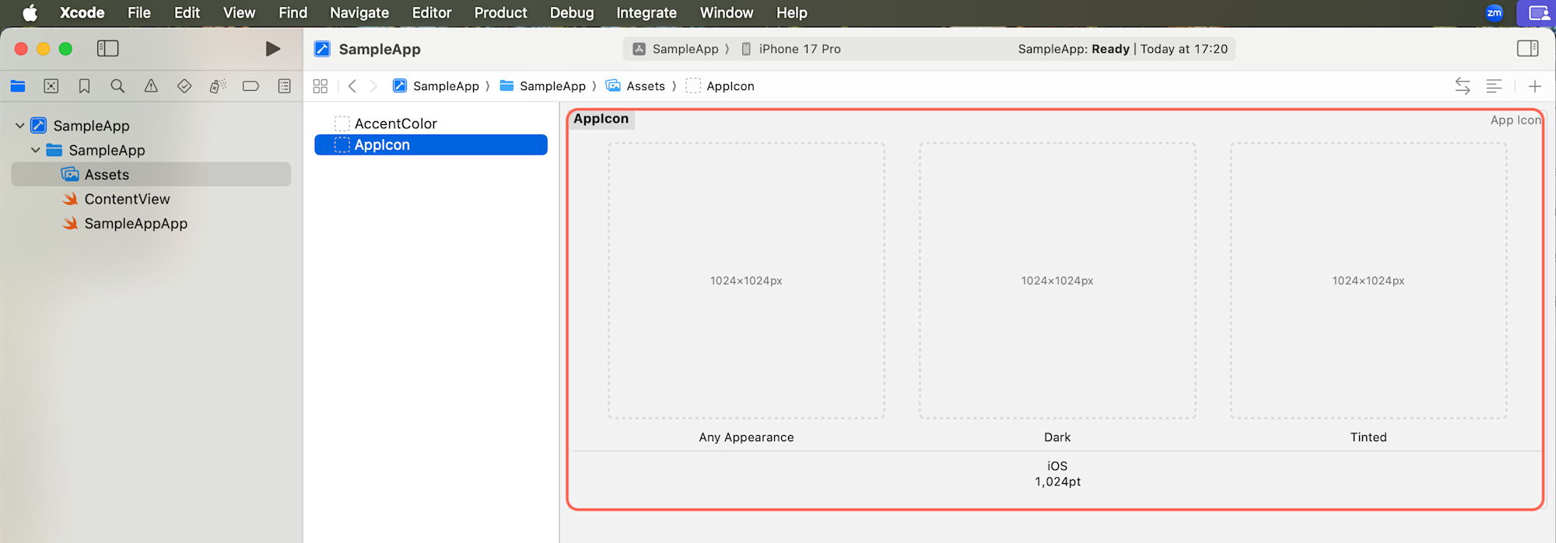Open the Editor menu
Image resolution: width=1556 pixels, height=543 pixels.
coord(432,12)
